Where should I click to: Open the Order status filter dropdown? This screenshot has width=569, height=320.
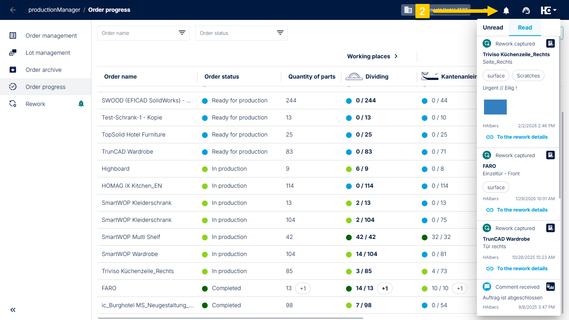coord(280,33)
